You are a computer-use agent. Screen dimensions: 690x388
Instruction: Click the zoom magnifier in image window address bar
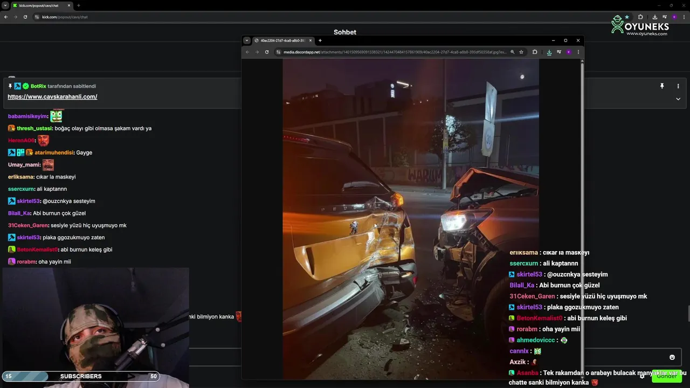[513, 52]
